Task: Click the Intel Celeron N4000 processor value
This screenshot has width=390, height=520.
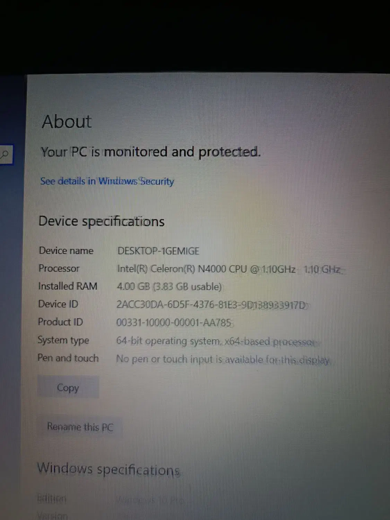Action: tap(229, 269)
